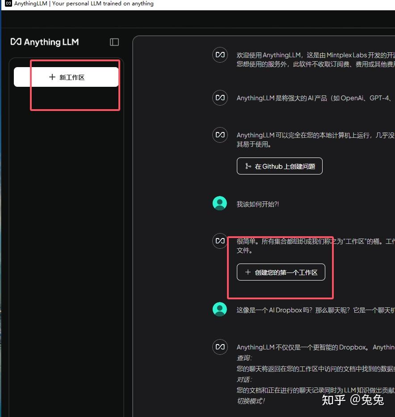This screenshot has width=395, height=417.
Task: Click the 新工作区 button
Action: pos(66,77)
